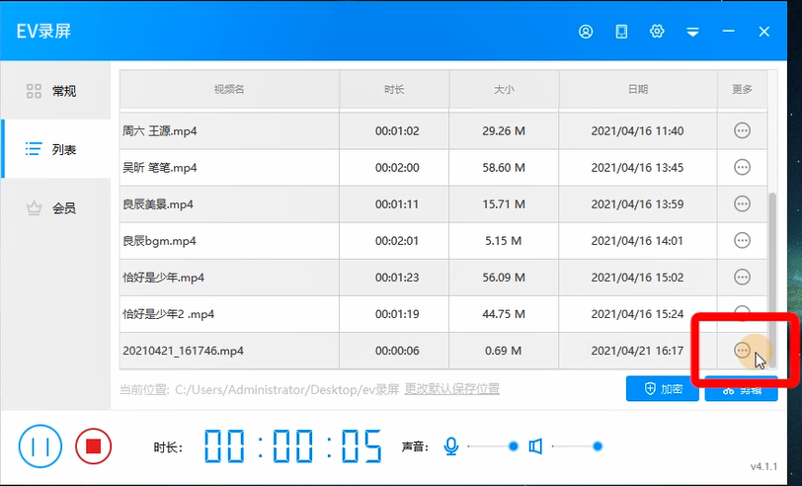This screenshot has height=486, width=802.
Task: Stop the recording with red button
Action: tap(93, 446)
